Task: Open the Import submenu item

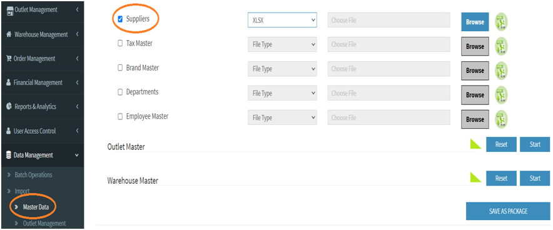Action: point(22,191)
